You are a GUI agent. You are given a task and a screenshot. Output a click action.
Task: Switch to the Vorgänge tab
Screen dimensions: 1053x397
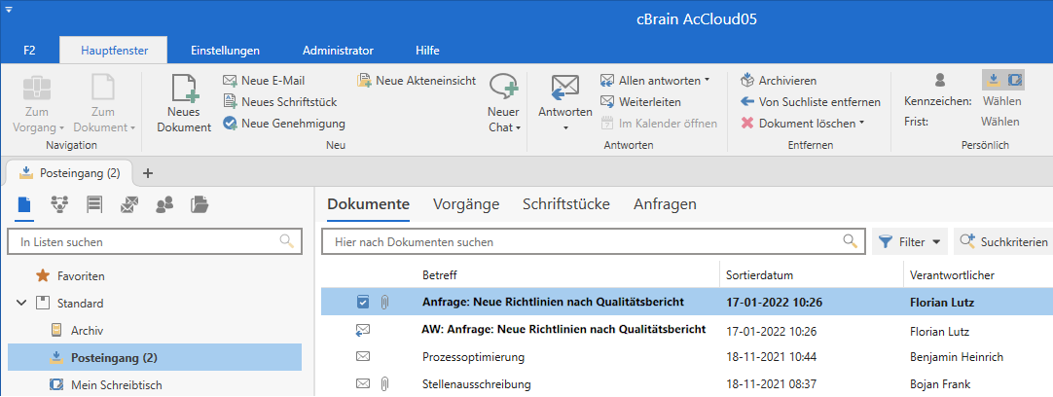465,204
